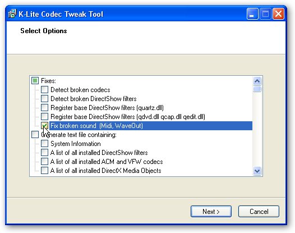Tick Register filters (qdvd.dll qcap.dll qedit.dll) checkbox
Viewport: 295px width, 233px height.
[x=45, y=117]
